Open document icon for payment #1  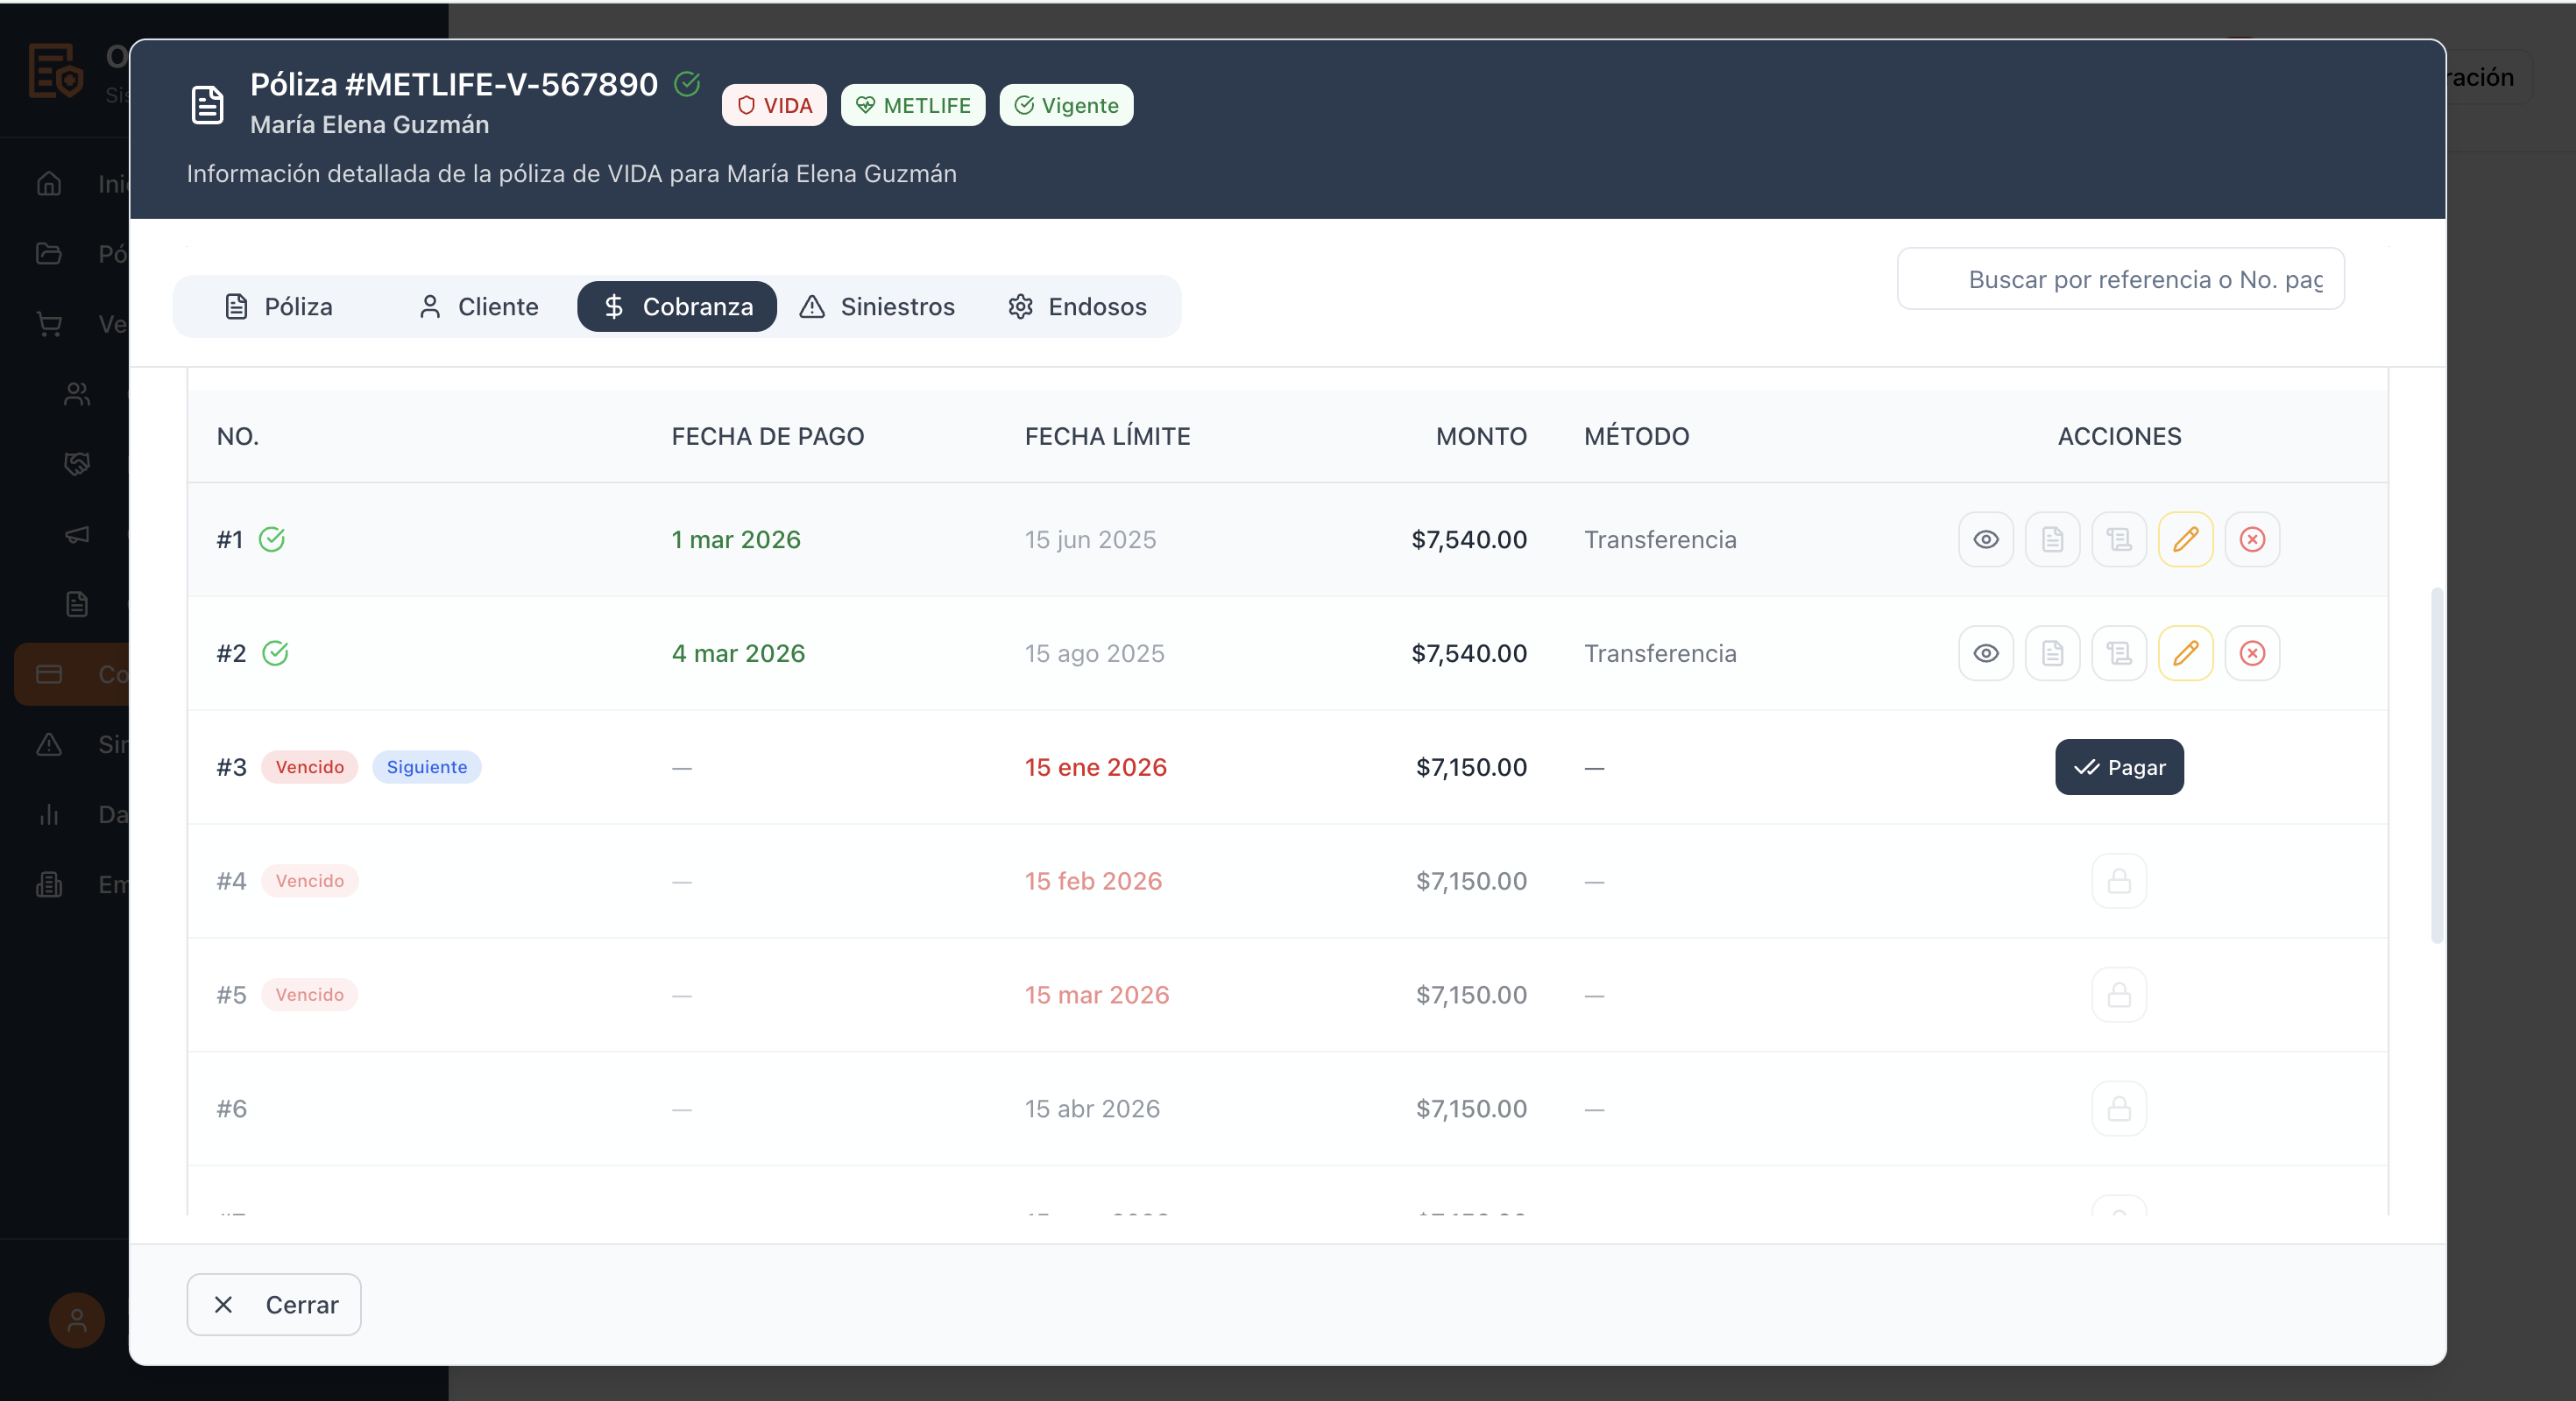2052,539
